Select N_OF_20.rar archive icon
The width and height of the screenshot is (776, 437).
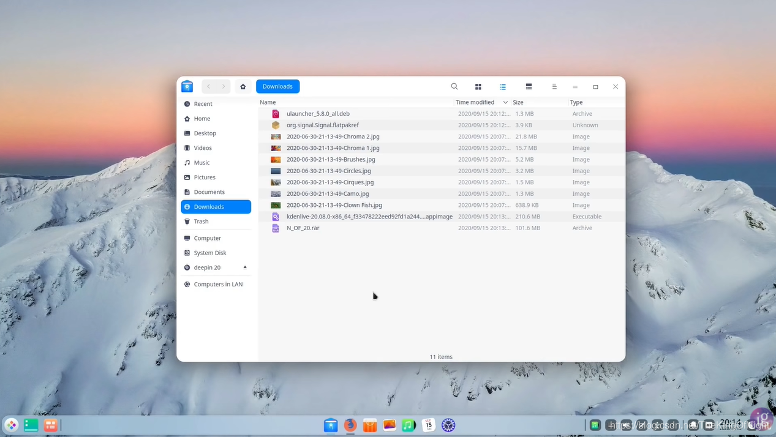(x=276, y=228)
